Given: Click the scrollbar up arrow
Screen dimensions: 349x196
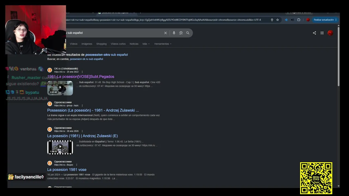Looking at the screenshot, I should (339, 26).
